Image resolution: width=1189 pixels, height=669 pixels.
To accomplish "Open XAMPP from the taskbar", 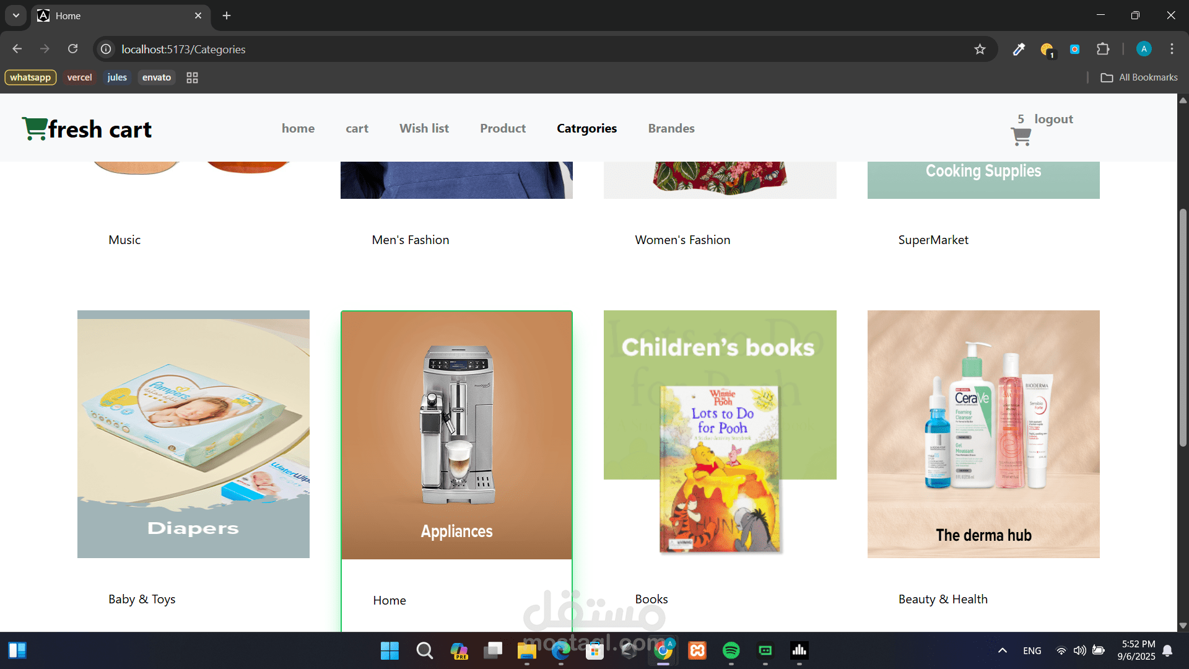I will pos(697,650).
